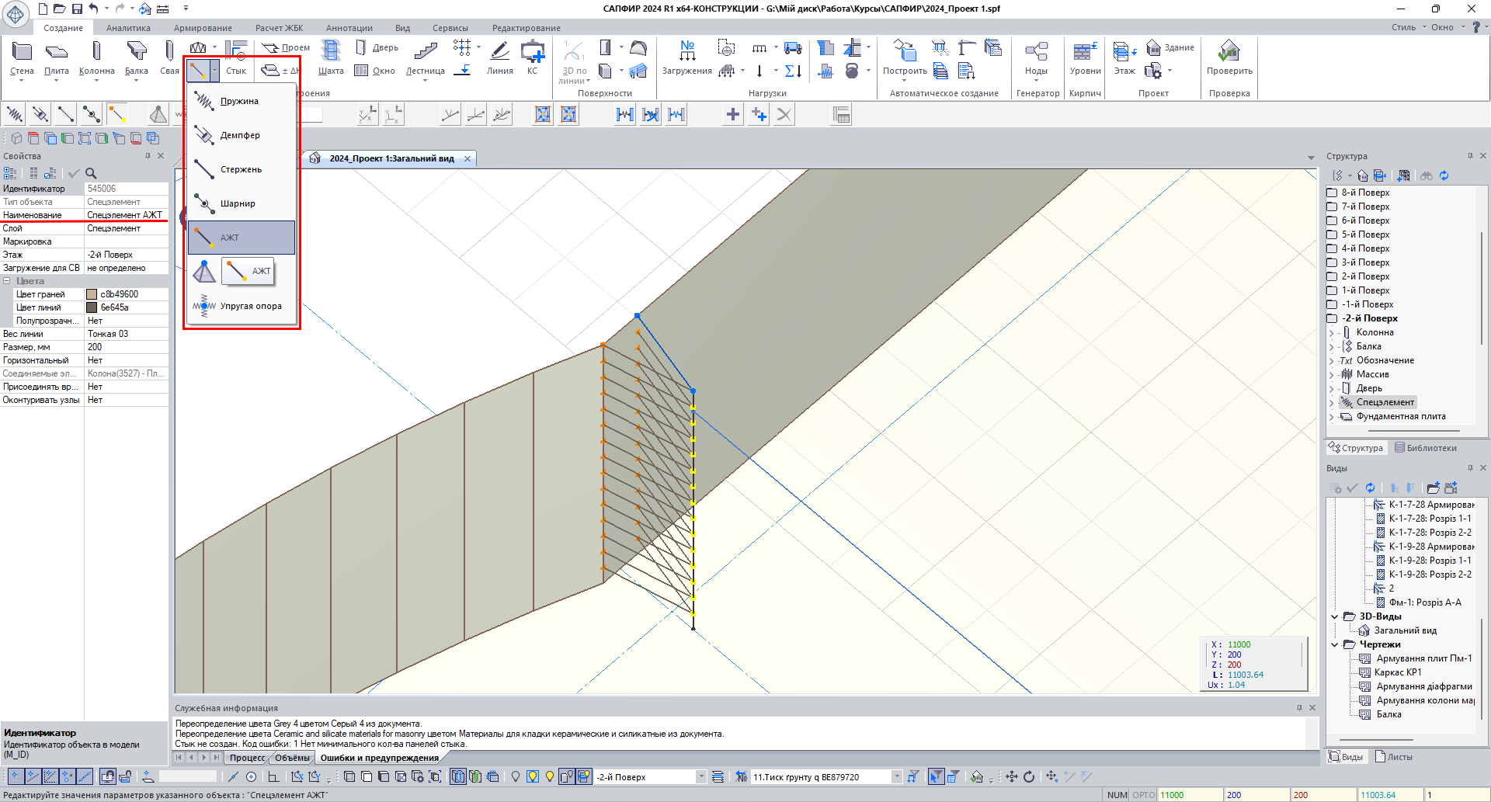Image resolution: width=1491 pixels, height=802 pixels.
Task: Click the Загружения loads icon
Action: tap(686, 53)
